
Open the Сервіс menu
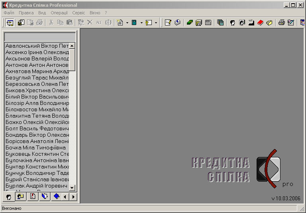(x=78, y=13)
